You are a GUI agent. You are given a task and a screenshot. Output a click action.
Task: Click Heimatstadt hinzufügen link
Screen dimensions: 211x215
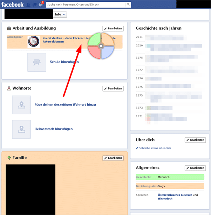point(54,129)
